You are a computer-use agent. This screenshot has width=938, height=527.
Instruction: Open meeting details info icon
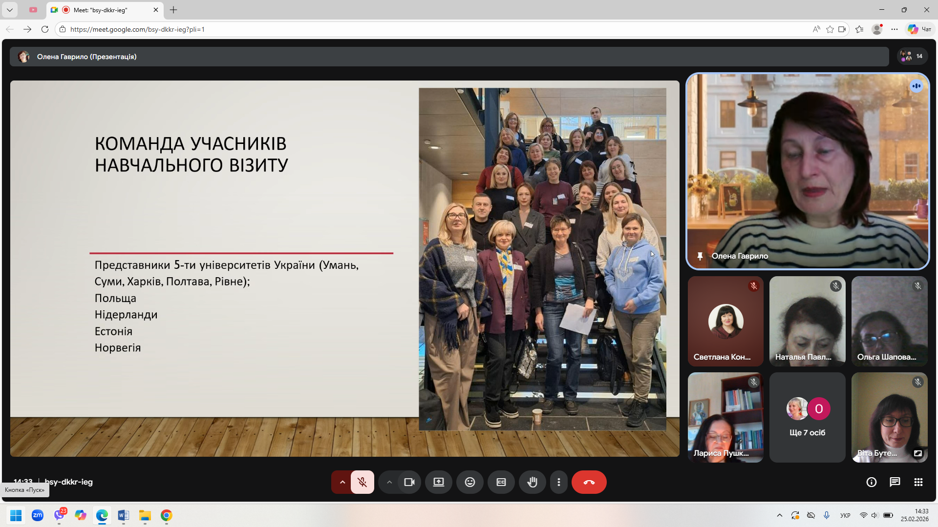click(871, 482)
